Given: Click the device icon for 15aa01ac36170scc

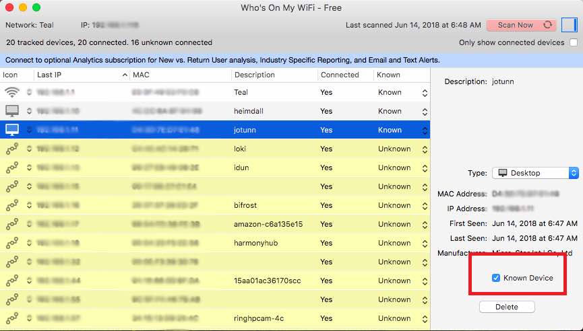Looking at the screenshot, I should [x=12, y=281].
